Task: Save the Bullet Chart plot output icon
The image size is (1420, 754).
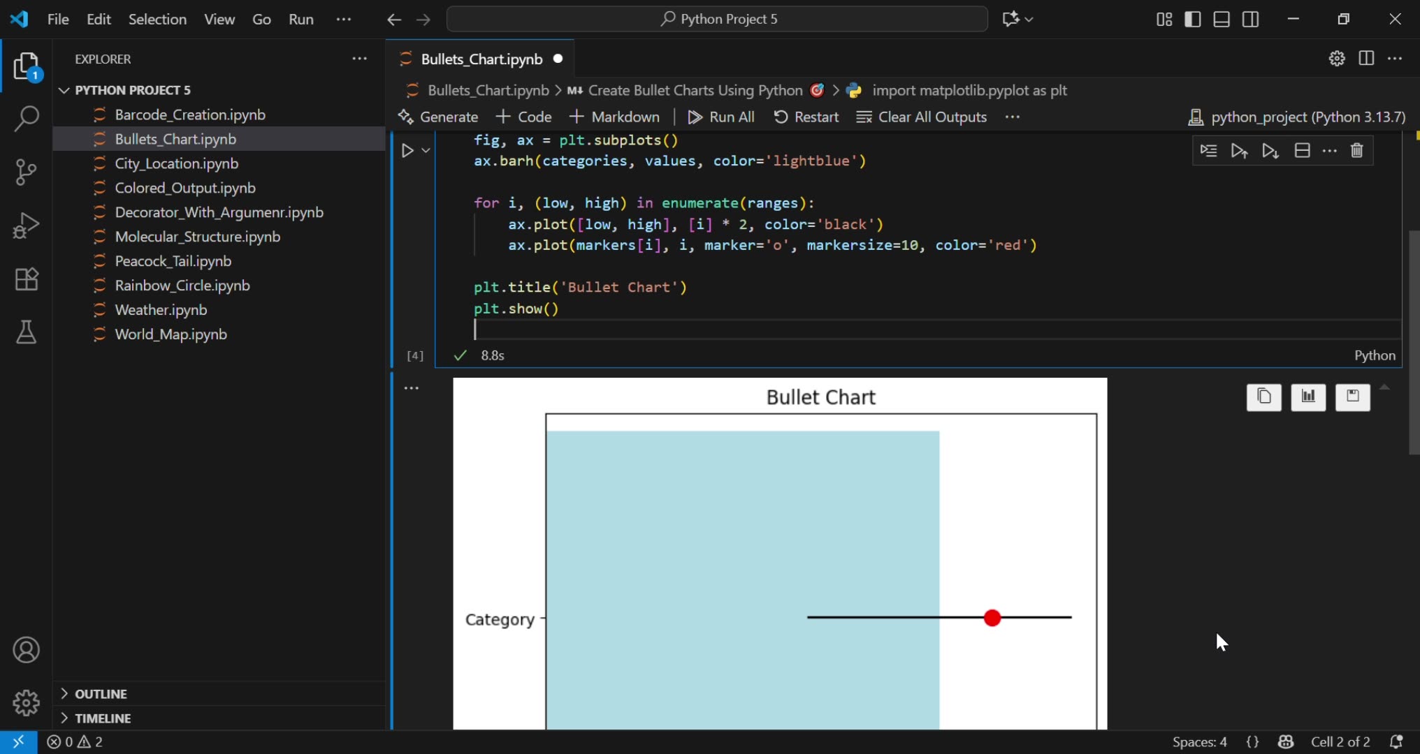Action: coord(1352,397)
